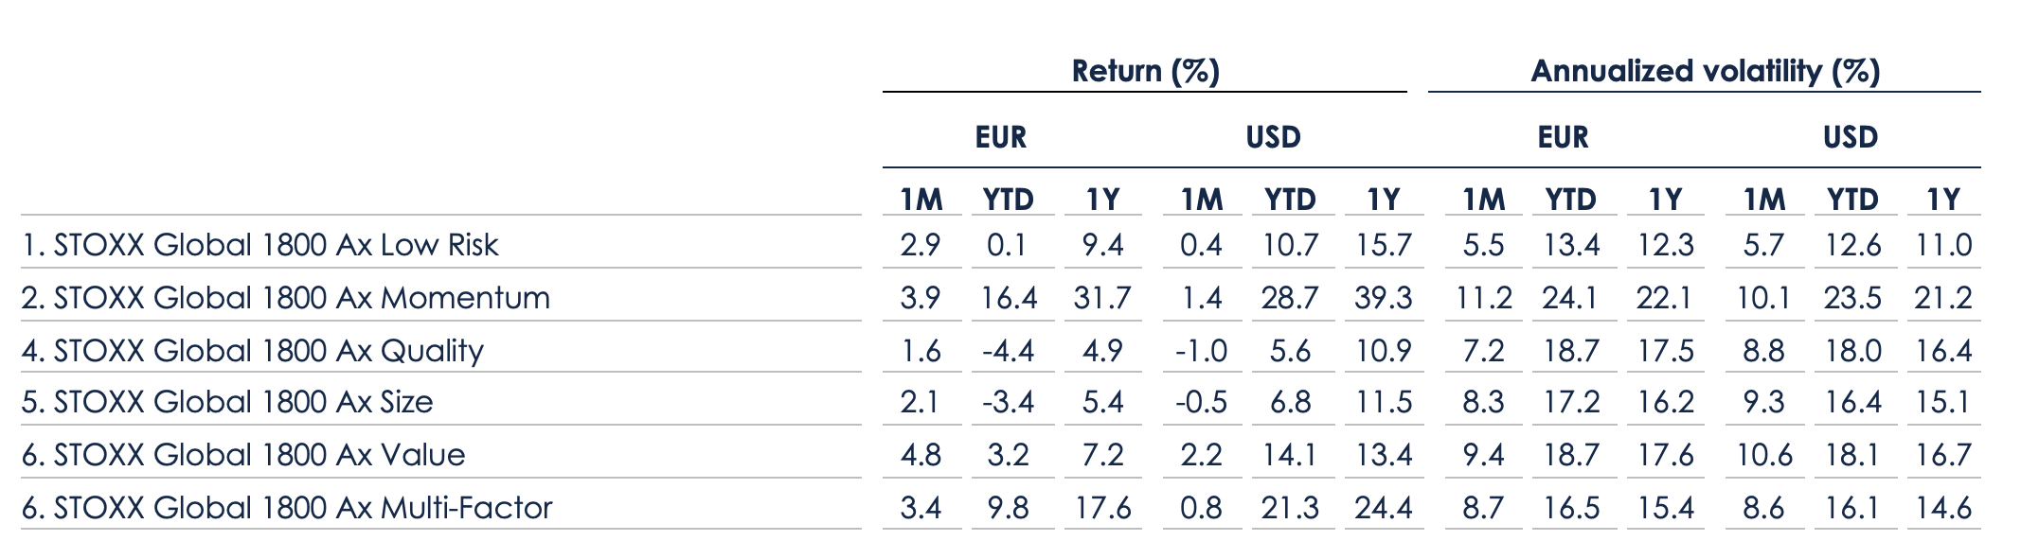Click the STOXX Global 1800 Ax Value row label
The height and width of the screenshot is (541, 2021).
pos(243,455)
